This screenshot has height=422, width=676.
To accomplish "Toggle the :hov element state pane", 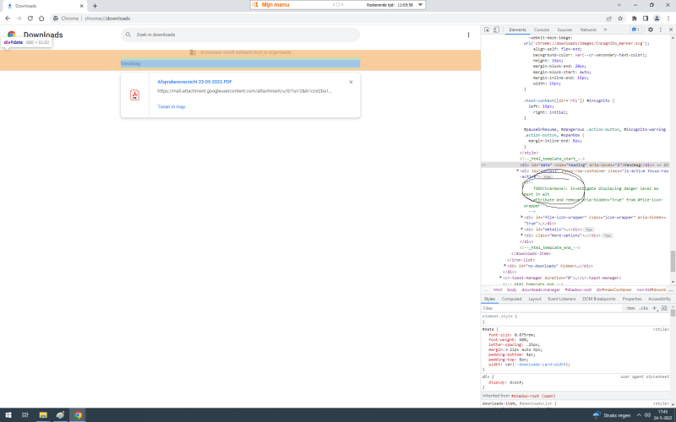I will [x=630, y=308].
